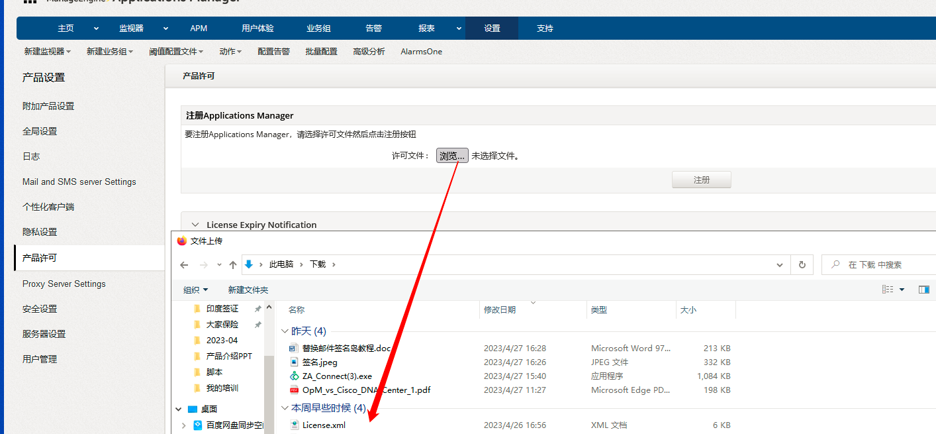Image resolution: width=936 pixels, height=434 pixels.
Task: Open Mail and SMS server Settings
Action: pos(79,182)
